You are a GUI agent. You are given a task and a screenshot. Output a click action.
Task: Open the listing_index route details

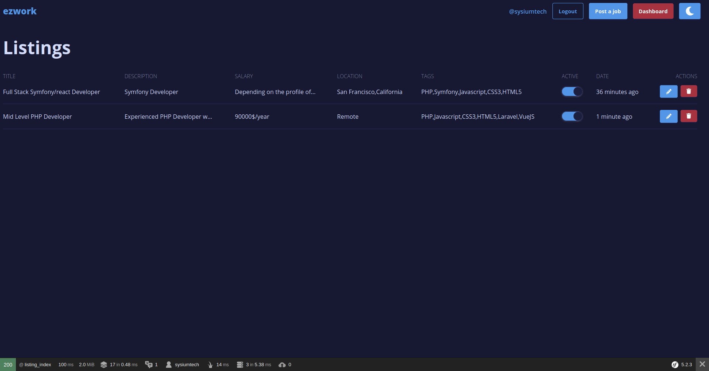[x=35, y=364]
